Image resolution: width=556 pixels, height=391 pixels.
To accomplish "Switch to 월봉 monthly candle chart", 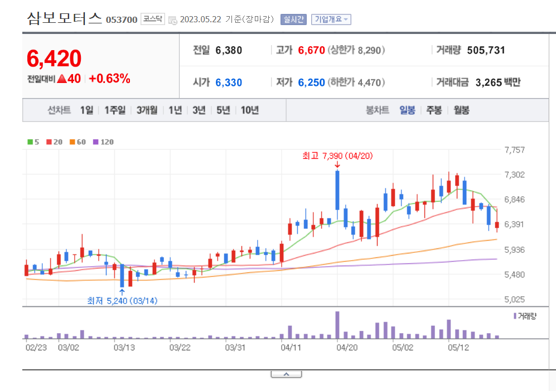I will tap(461, 110).
